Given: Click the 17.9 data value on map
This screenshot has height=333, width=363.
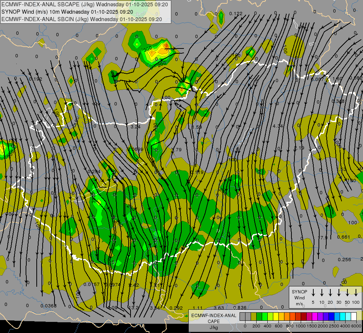Looking at the screenshot, I should coord(323,238).
